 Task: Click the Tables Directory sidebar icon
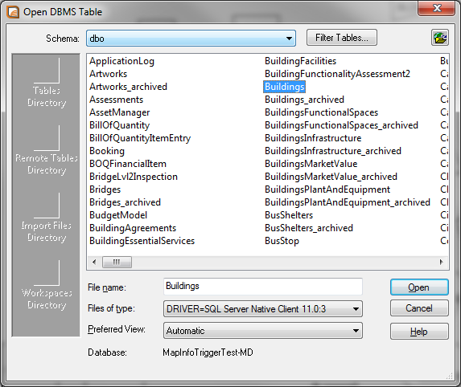pyautogui.click(x=46, y=83)
